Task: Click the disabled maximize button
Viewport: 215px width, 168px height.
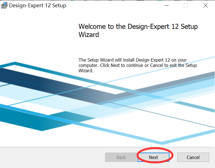Action: click(186, 6)
